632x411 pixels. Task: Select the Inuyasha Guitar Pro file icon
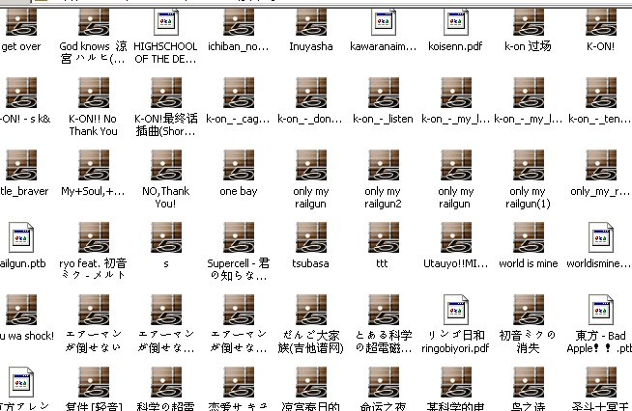(x=311, y=22)
